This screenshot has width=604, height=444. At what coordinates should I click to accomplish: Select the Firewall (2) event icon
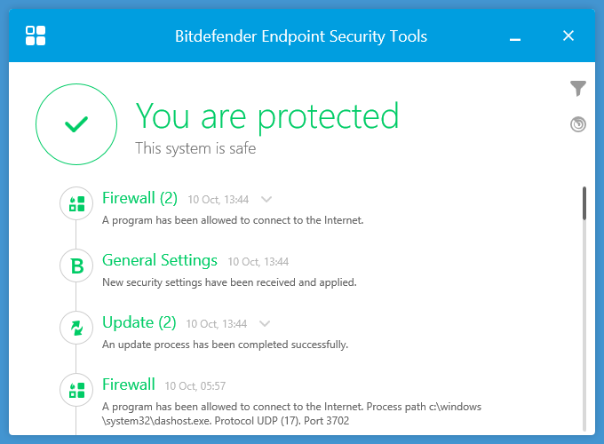click(76, 203)
